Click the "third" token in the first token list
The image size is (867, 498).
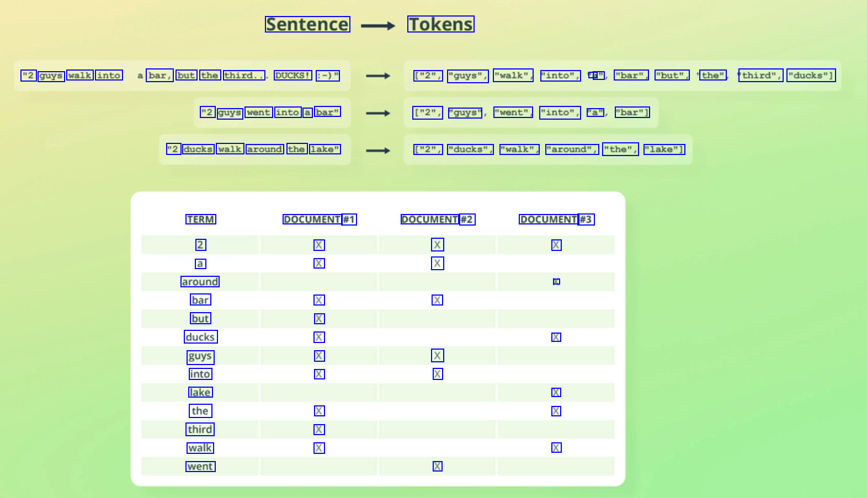761,76
